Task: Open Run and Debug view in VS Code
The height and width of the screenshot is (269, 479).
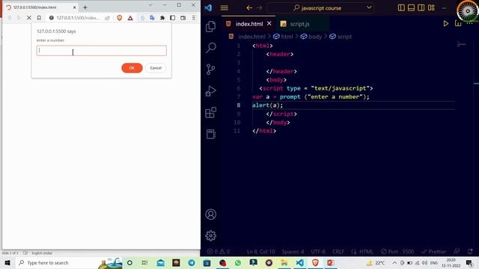Action: click(210, 91)
